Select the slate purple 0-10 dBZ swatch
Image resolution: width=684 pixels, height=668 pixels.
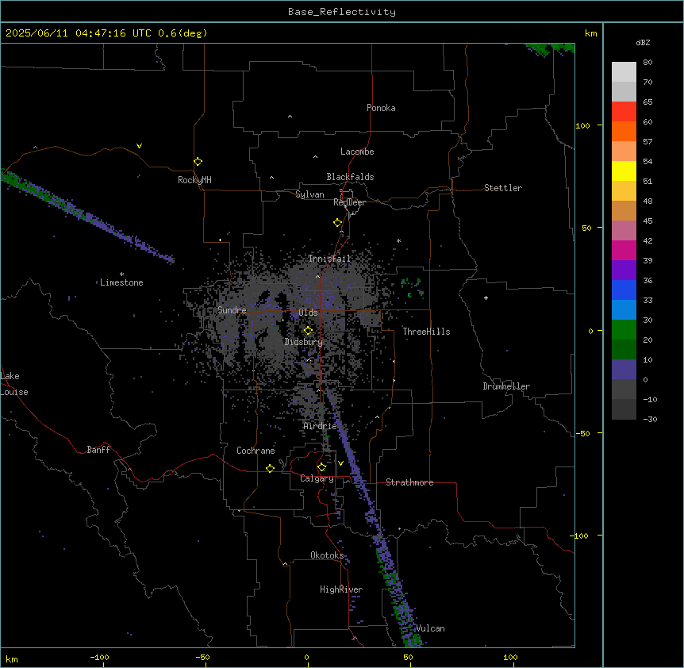624,370
